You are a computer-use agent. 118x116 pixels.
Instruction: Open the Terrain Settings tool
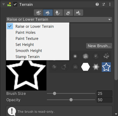(x=78, y=13)
